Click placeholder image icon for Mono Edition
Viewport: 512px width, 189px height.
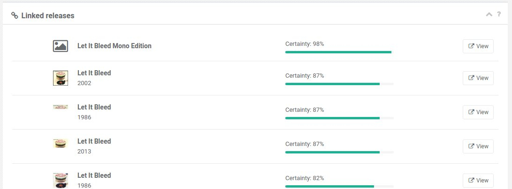tap(61, 46)
